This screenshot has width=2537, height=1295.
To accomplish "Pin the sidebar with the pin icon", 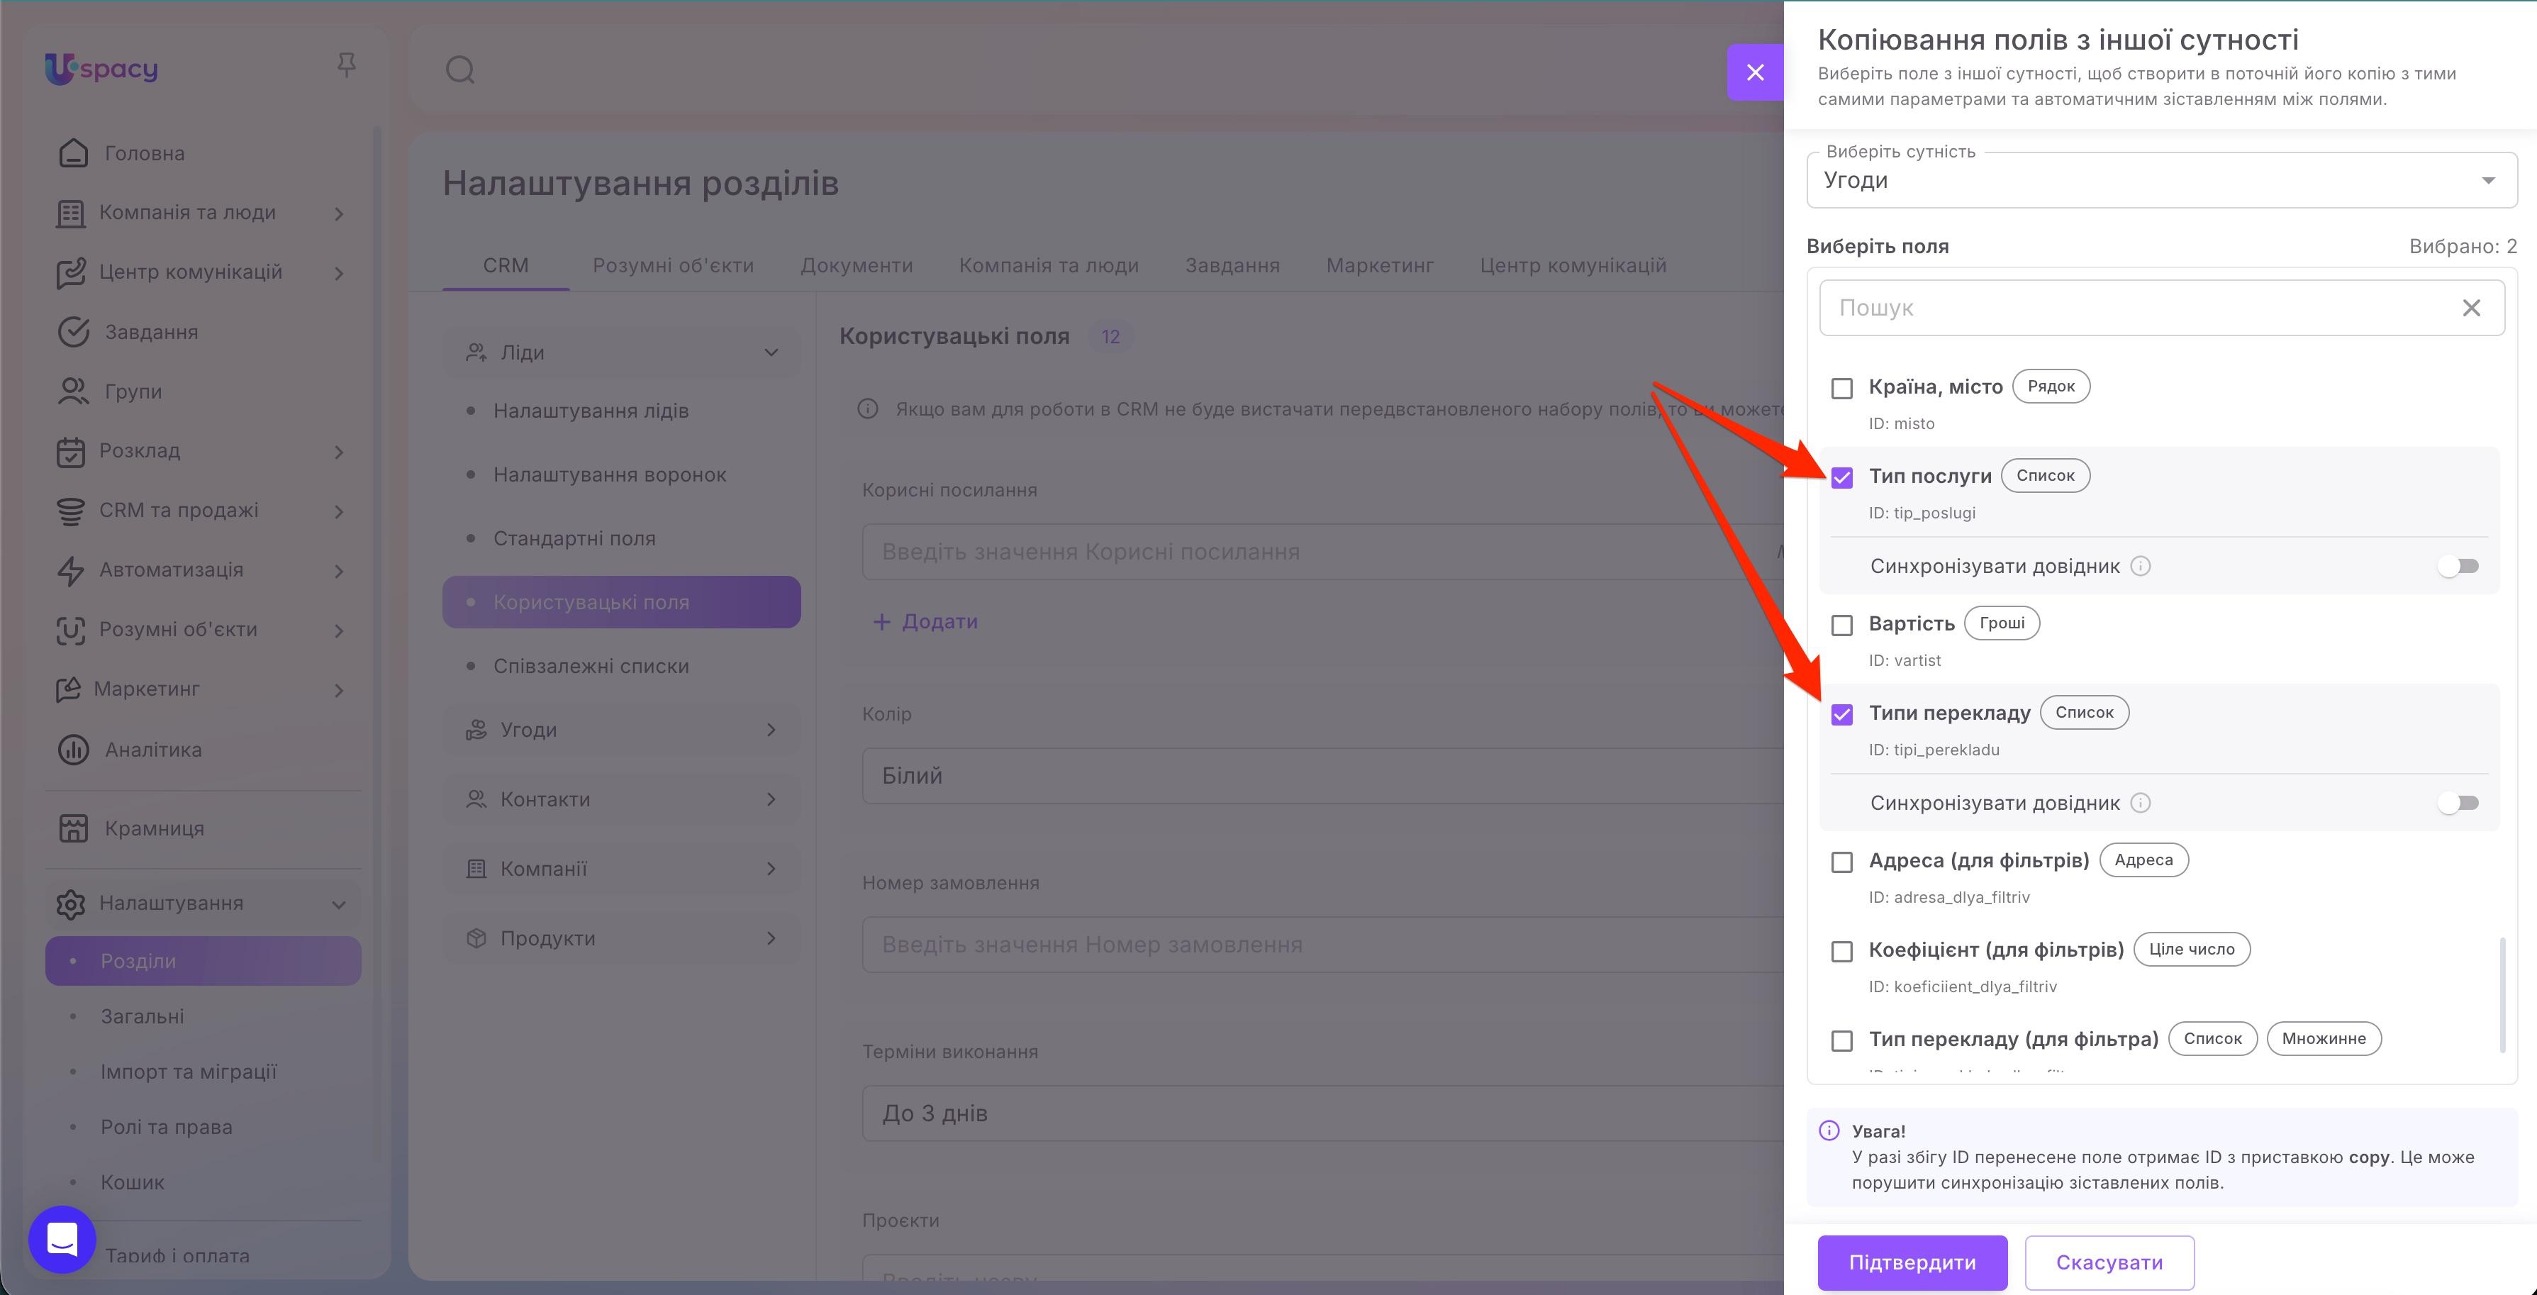I will 346,66.
